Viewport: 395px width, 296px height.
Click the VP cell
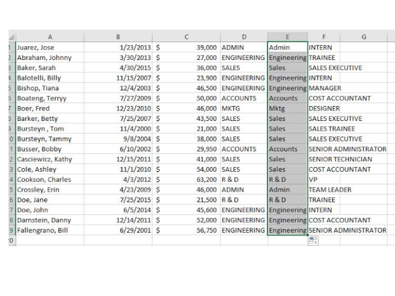click(324, 180)
